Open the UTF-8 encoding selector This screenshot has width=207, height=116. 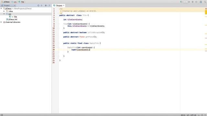pos(193,115)
